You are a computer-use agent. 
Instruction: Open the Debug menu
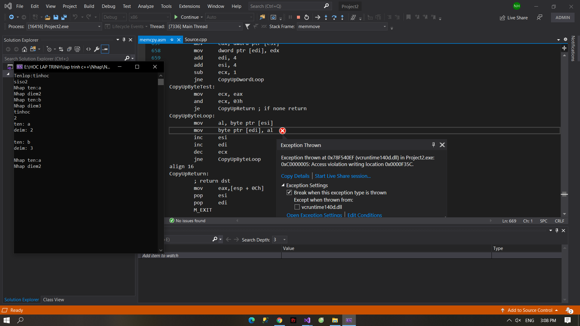tap(108, 6)
